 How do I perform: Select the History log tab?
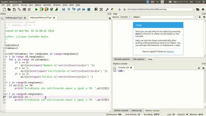136,111
